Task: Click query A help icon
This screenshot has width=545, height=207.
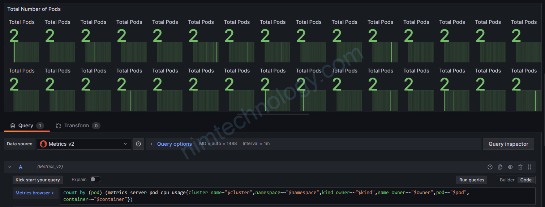Action: [x=490, y=167]
